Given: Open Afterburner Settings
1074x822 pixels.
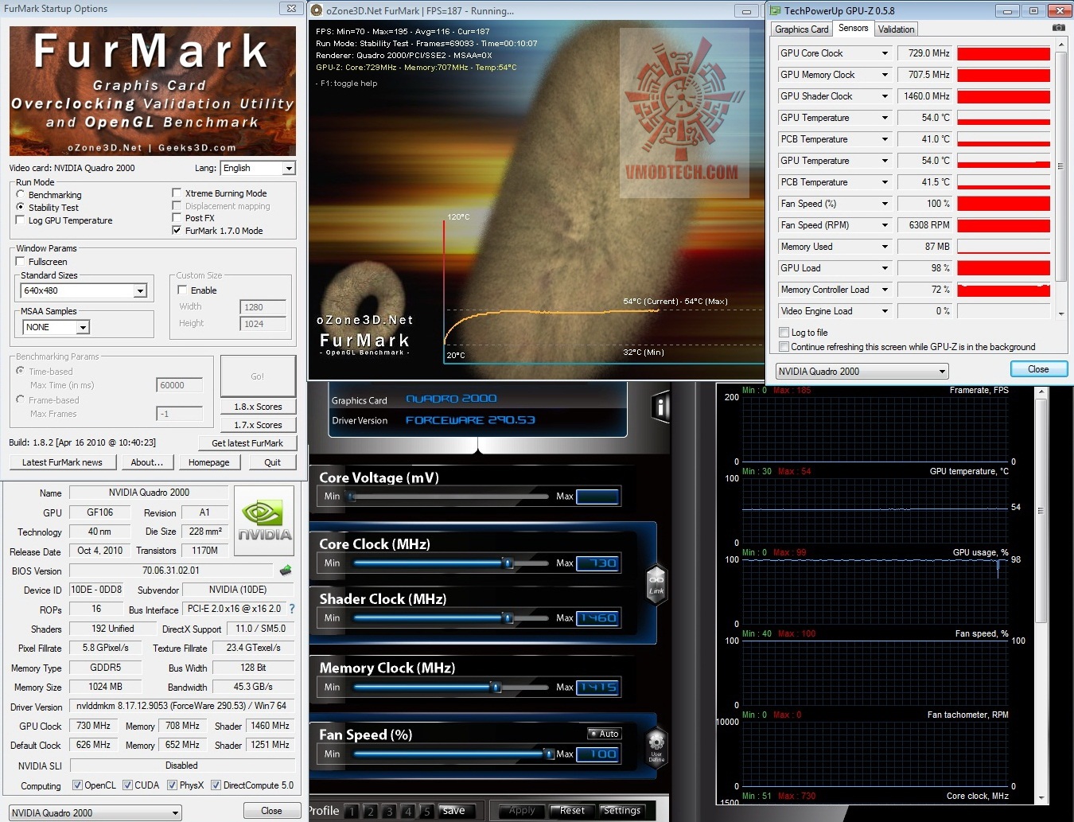Looking at the screenshot, I should (x=621, y=811).
